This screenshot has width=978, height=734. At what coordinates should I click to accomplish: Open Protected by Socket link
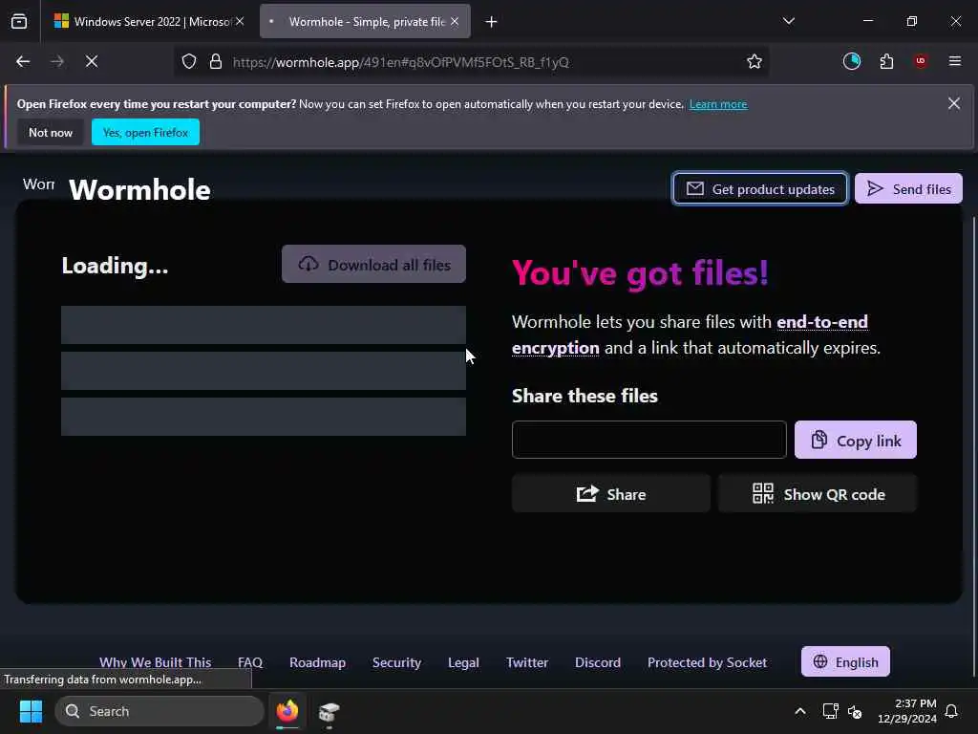(x=707, y=662)
